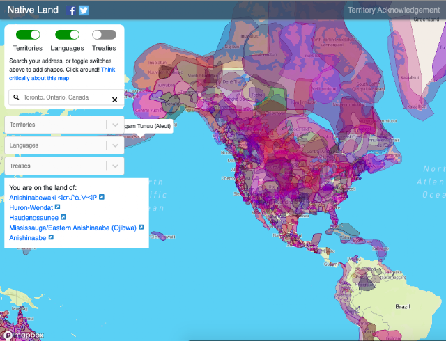446x341 pixels.
Task: Click the Treaties dropdown chevron arrow
Action: 115,166
